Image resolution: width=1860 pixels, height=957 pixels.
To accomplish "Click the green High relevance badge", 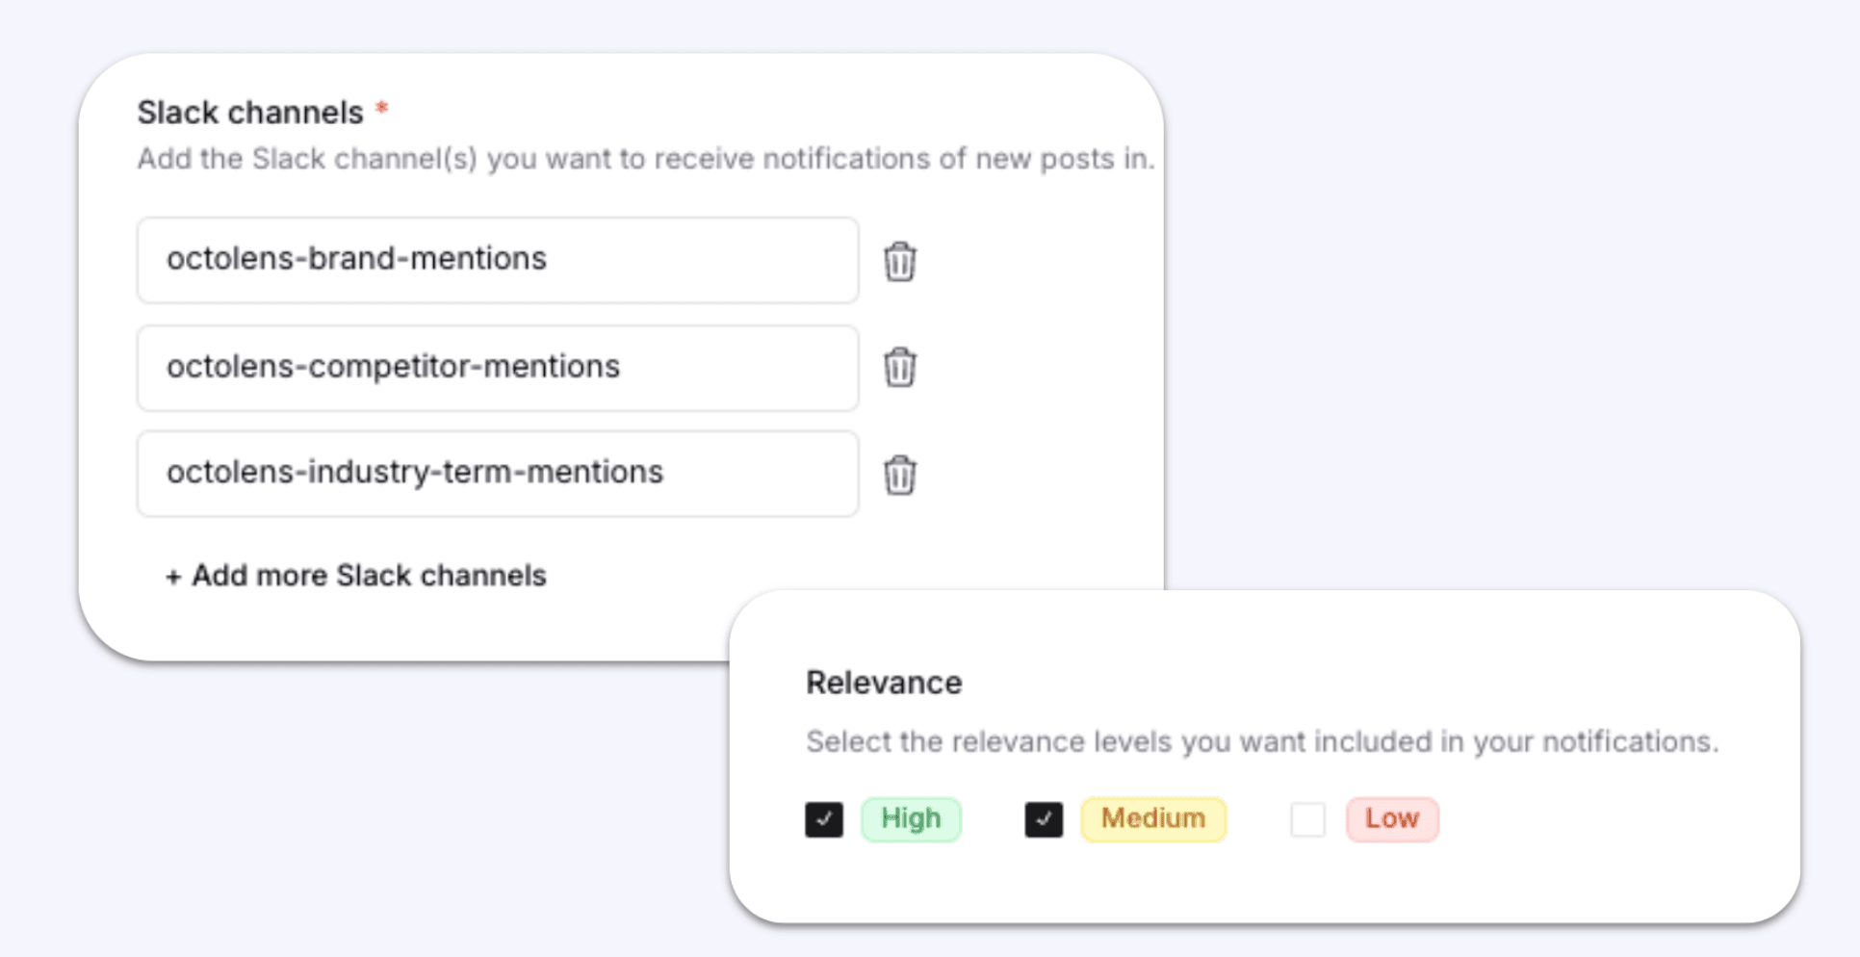I will (911, 819).
